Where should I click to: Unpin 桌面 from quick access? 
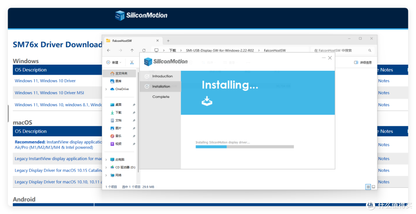point(134,105)
